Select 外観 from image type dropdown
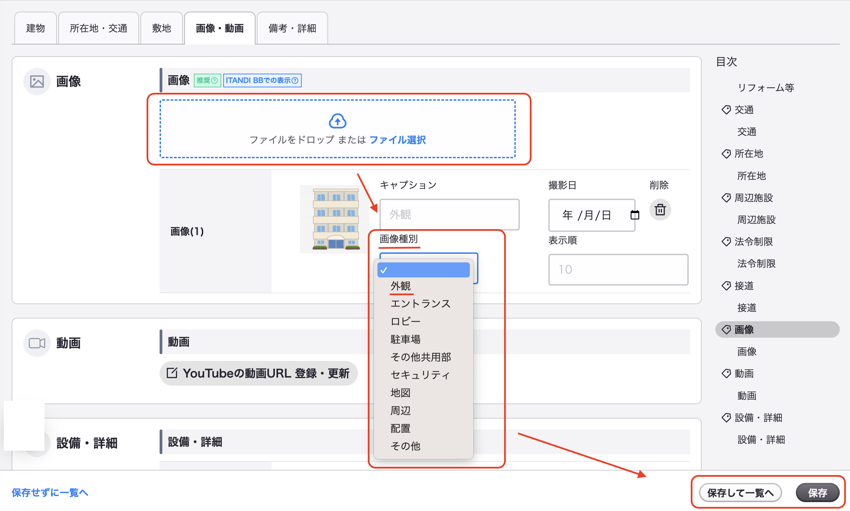Image resolution: width=850 pixels, height=511 pixels. click(423, 286)
